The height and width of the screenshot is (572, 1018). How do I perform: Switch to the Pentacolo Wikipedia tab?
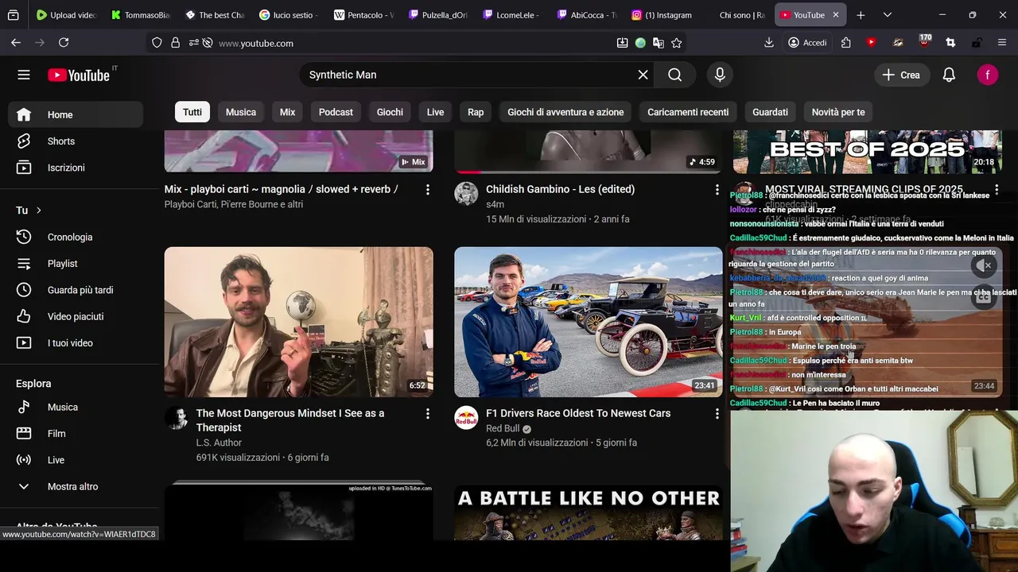(x=363, y=15)
